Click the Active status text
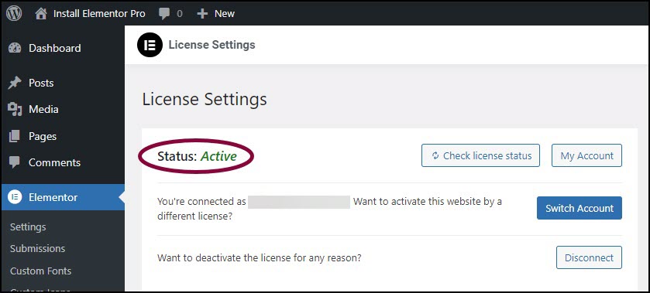The image size is (650, 293). [x=218, y=156]
